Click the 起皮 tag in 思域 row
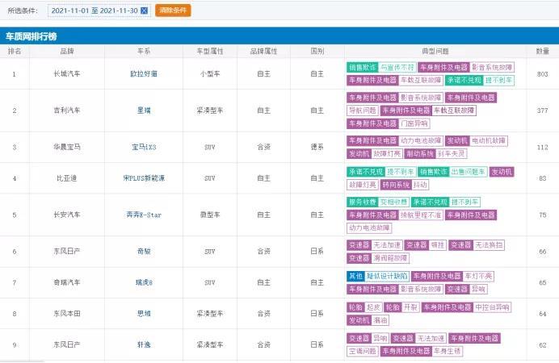Viewport: 559px width, 363px height. (x=373, y=307)
